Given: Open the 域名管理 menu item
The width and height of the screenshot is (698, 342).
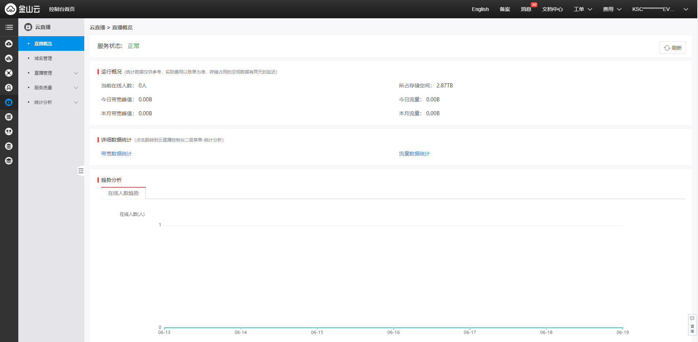Looking at the screenshot, I should (43, 59).
